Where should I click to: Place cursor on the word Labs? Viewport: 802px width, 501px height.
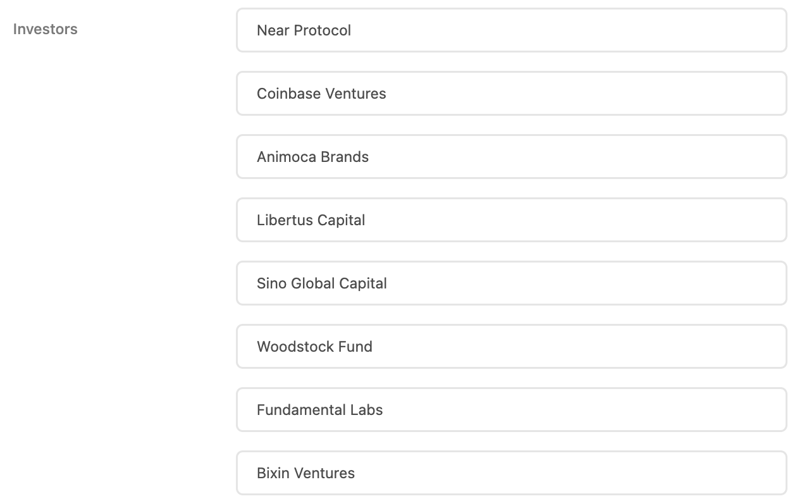click(x=367, y=410)
